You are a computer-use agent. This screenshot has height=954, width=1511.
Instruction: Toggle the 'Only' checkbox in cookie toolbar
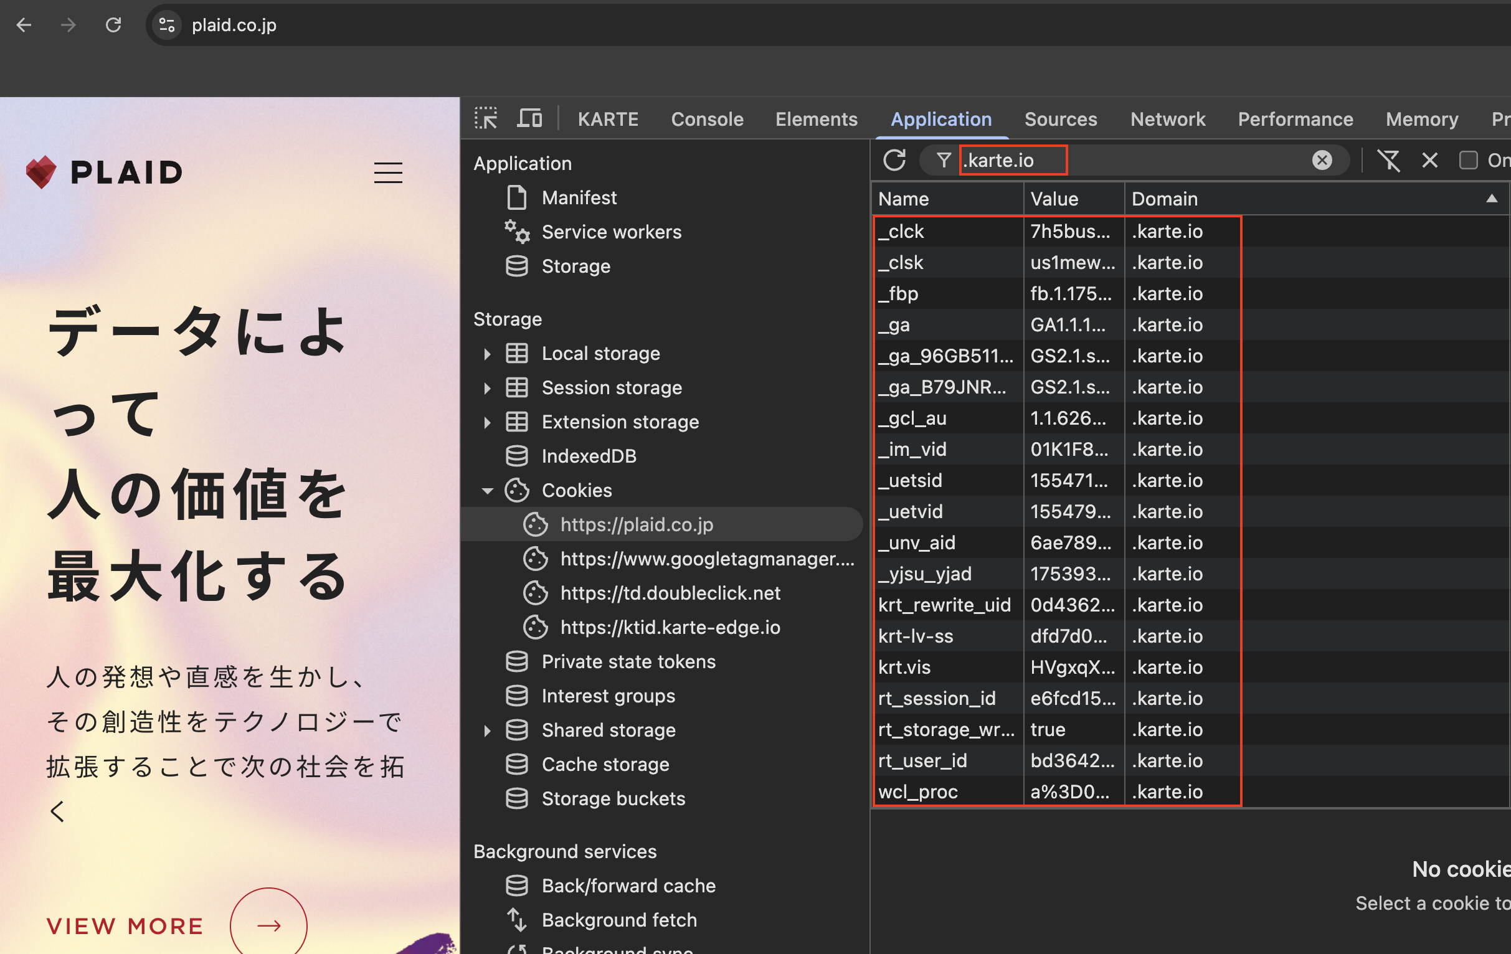pos(1467,160)
